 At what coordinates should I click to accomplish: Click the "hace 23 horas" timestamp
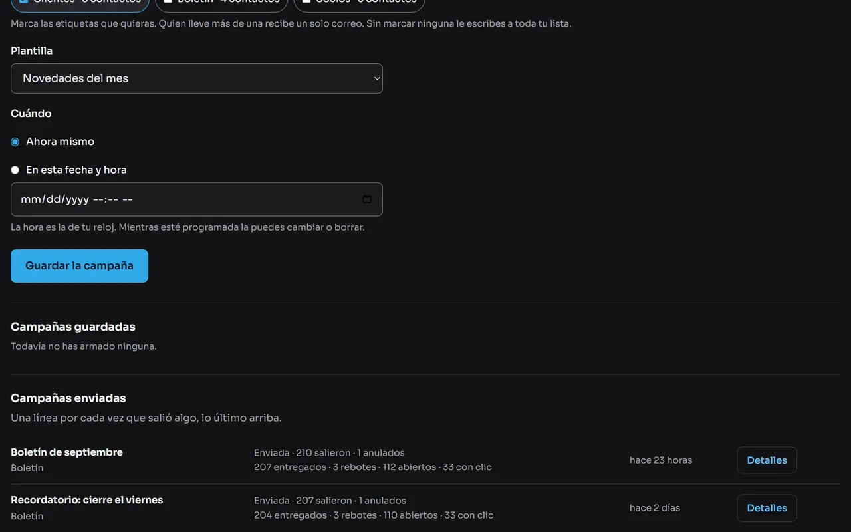[661, 460]
